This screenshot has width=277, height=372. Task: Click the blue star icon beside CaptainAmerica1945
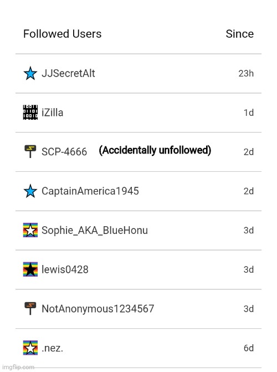[x=30, y=191]
